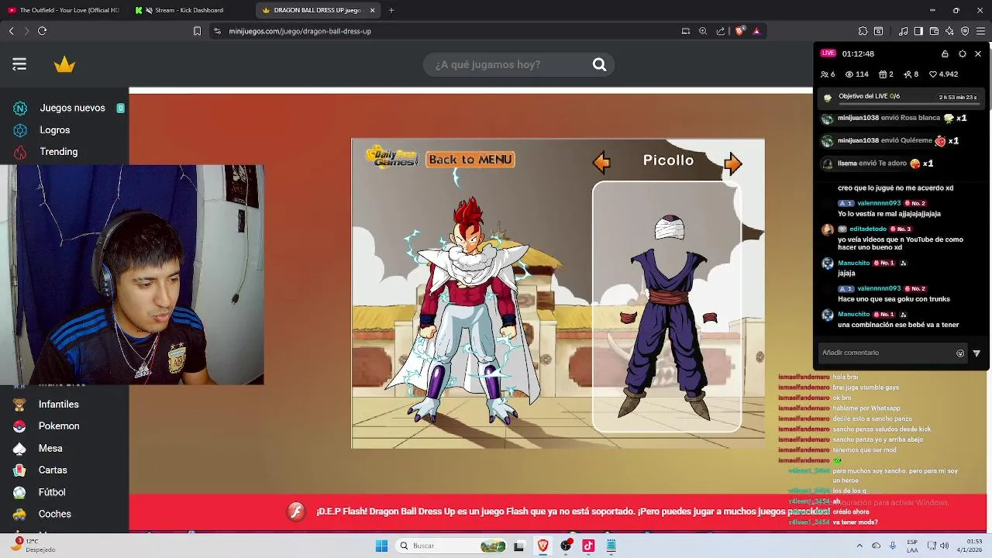The image size is (992, 558).
Task: Open Juegos nuevos in sidebar
Action: click(72, 108)
